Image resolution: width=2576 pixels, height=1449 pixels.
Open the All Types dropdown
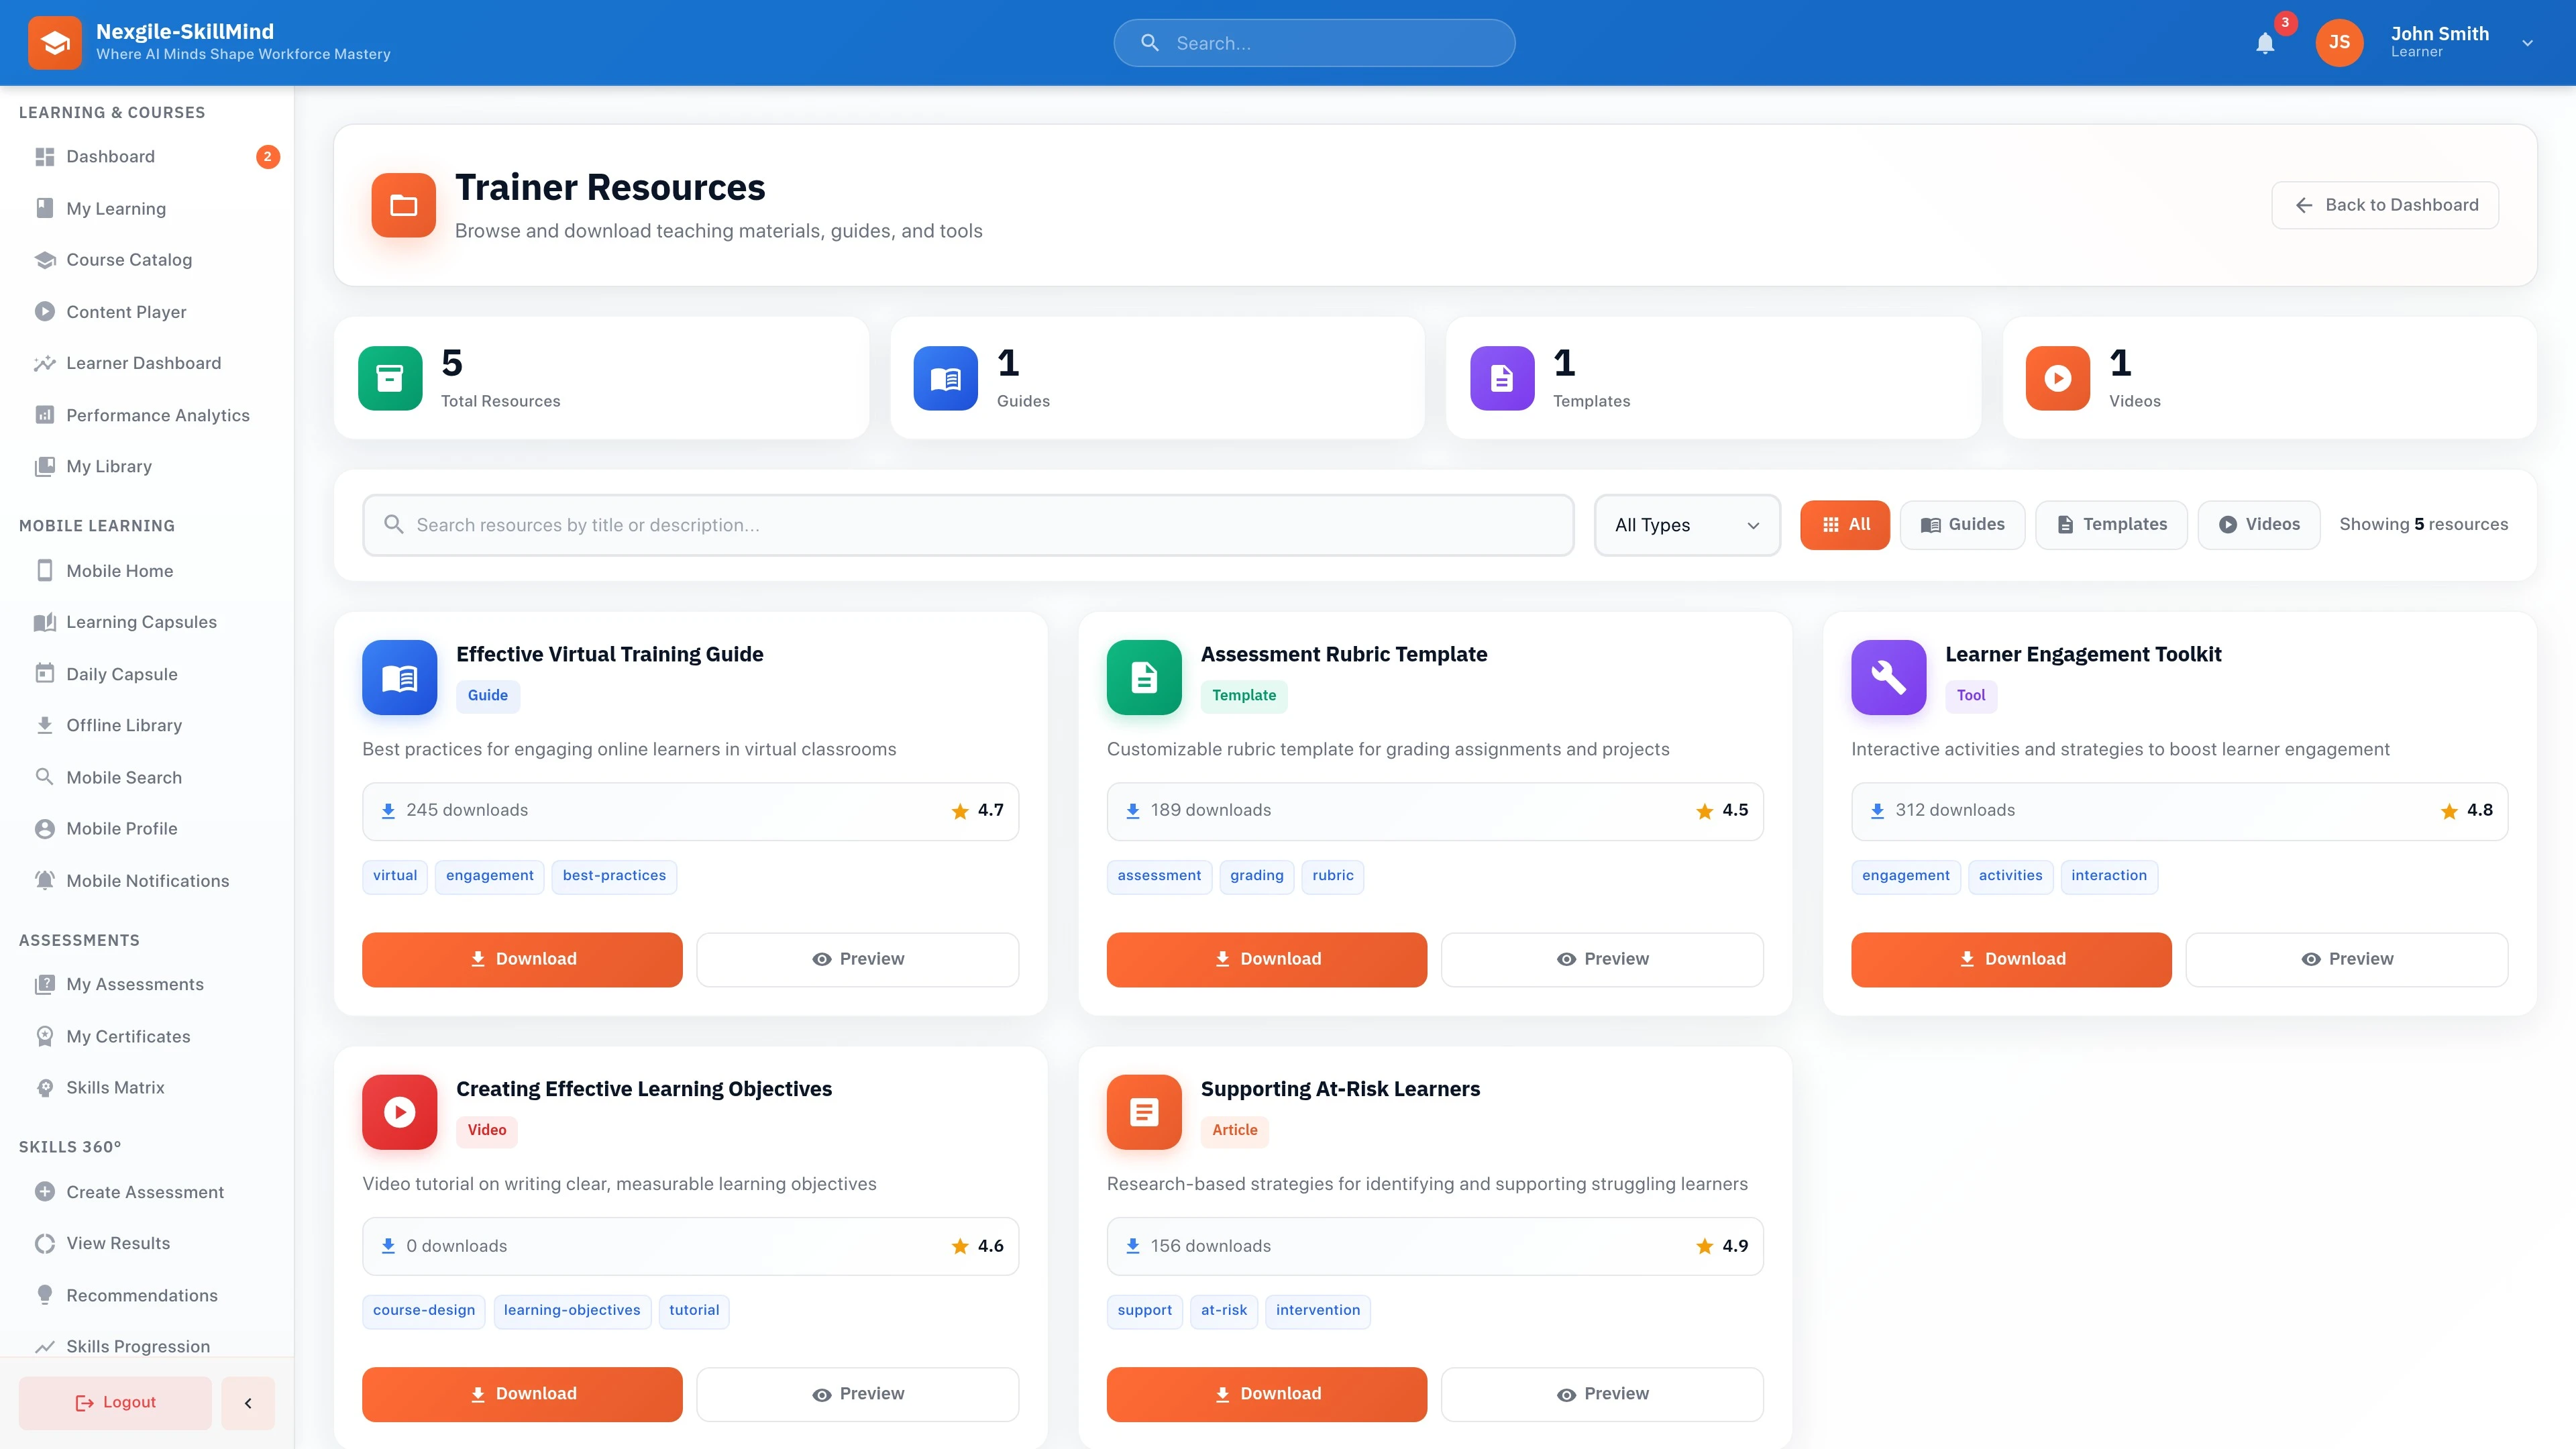(x=1687, y=524)
